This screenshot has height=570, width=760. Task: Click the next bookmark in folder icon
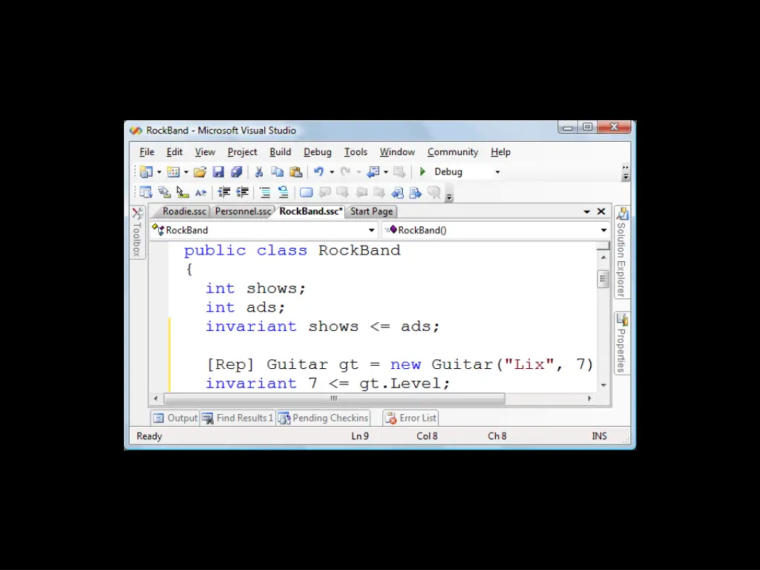pos(379,192)
